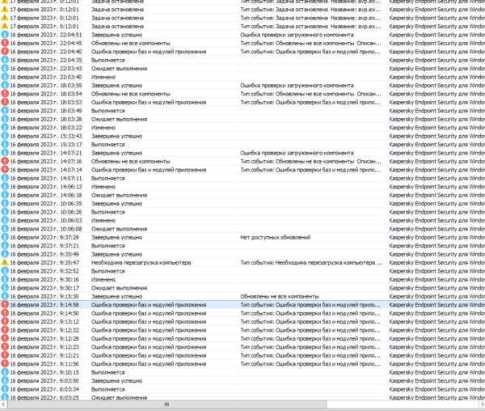Image resolution: width=485 pixels, height=411 pixels.
Task: Click the error icon for the 18:03:54 event
Action: click(x=5, y=94)
